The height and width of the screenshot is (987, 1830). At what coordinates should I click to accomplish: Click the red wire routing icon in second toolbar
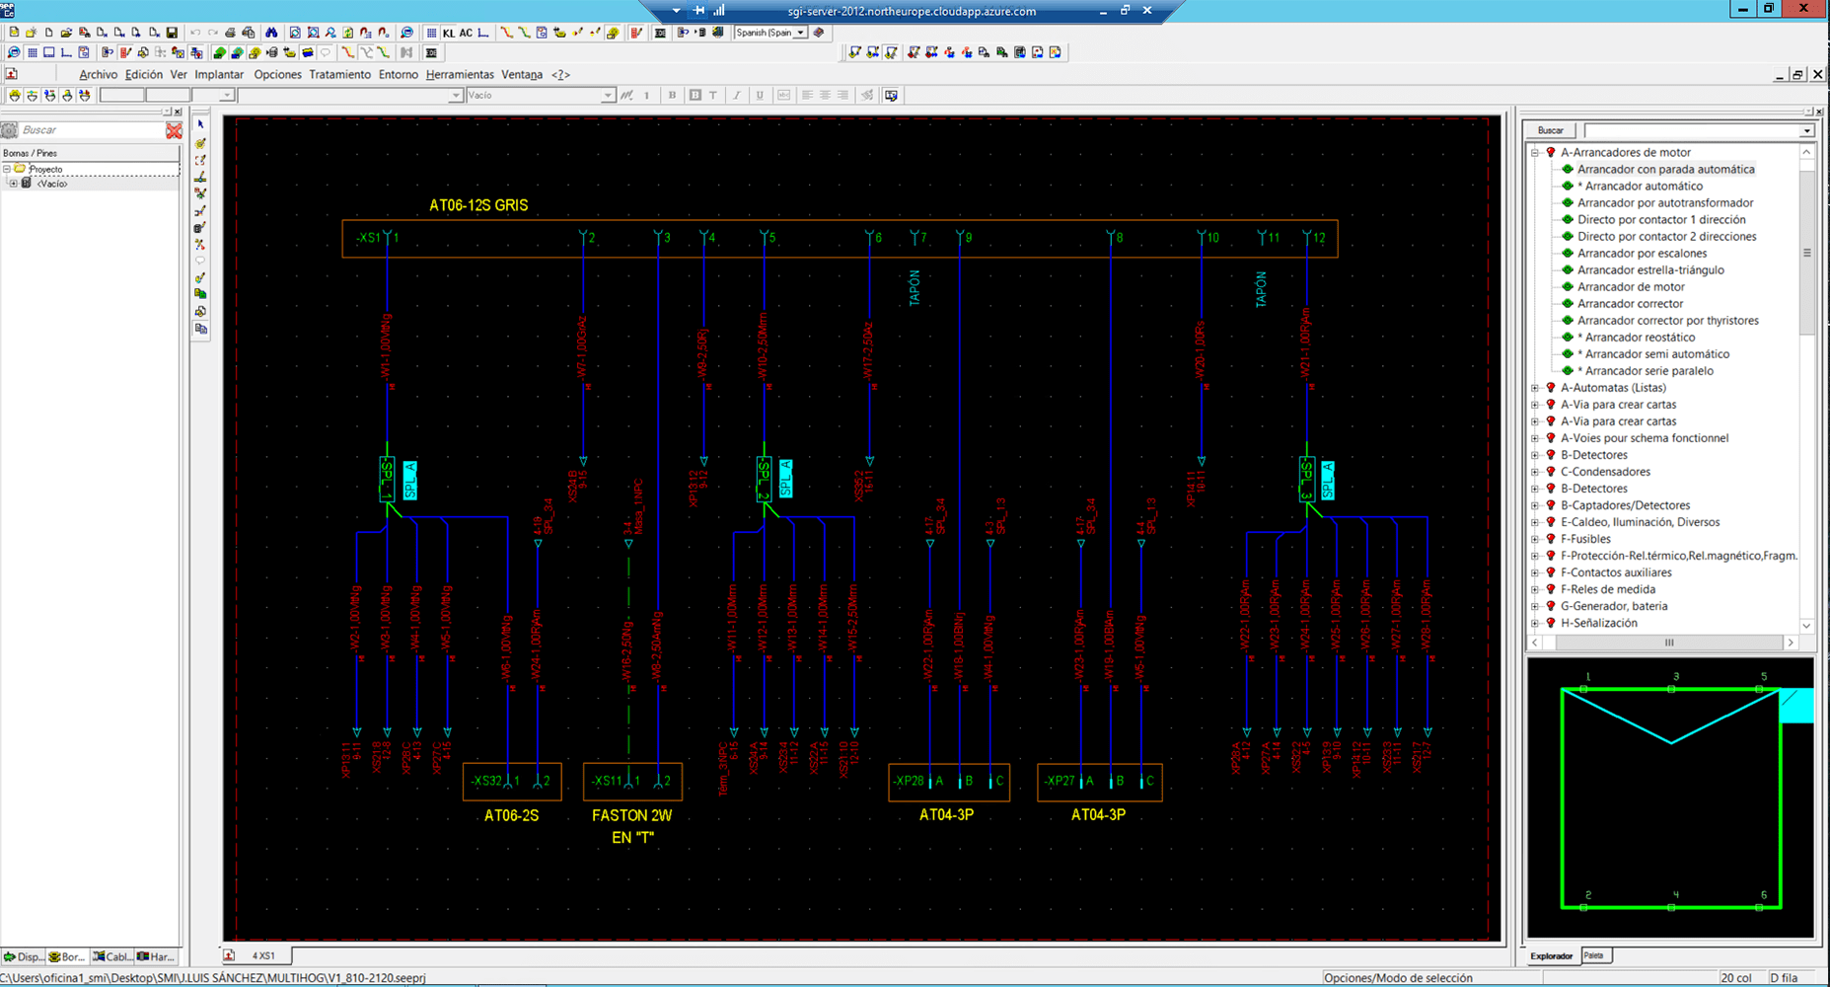pos(347,52)
